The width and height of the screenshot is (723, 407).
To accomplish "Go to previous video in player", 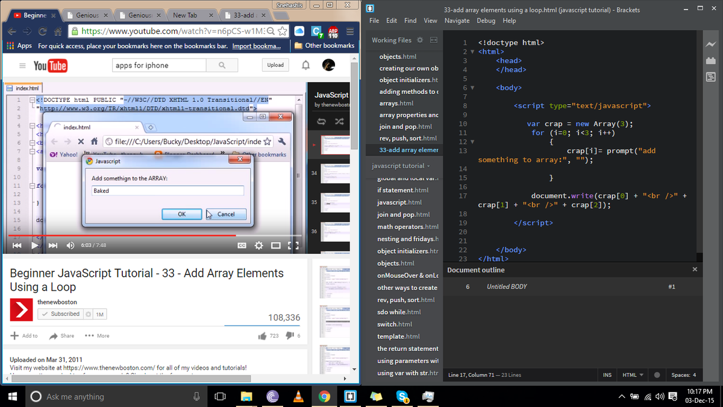I will pyautogui.click(x=17, y=245).
